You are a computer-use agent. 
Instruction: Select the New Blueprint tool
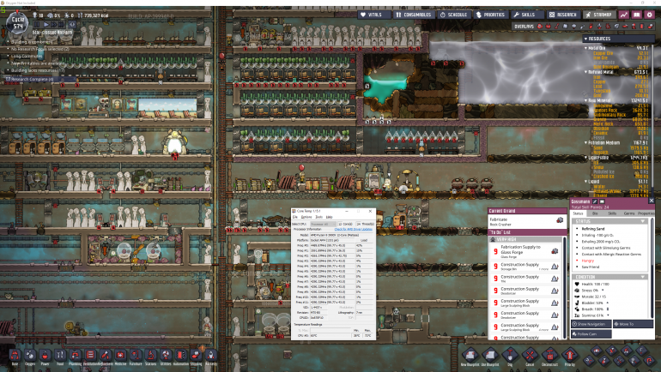pos(470,357)
